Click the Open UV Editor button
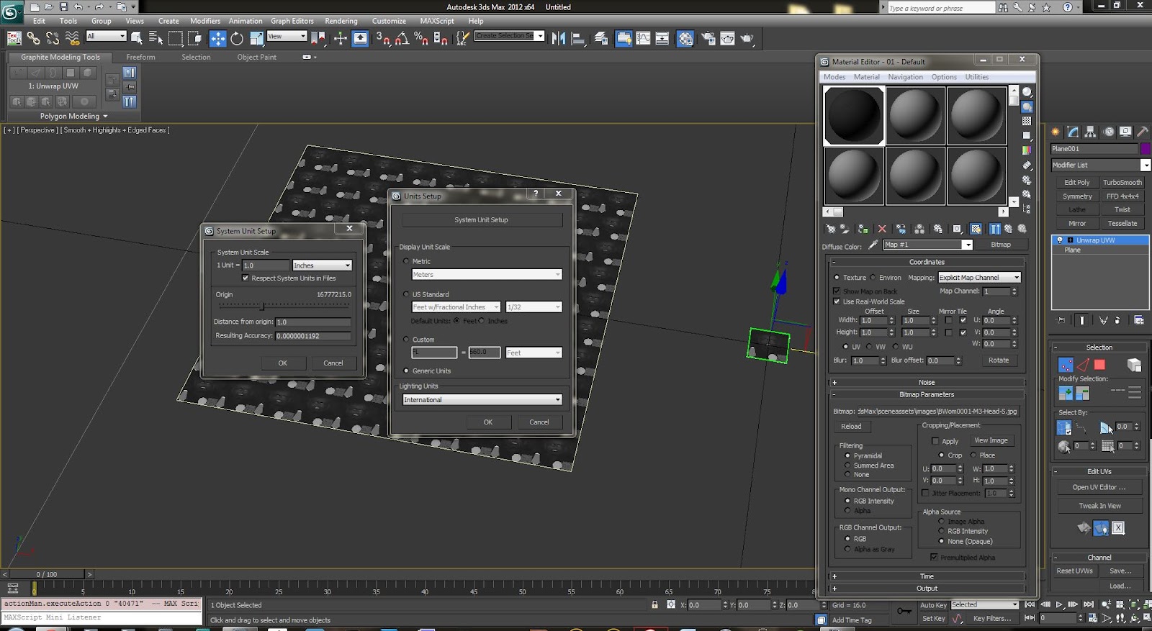This screenshot has height=631, width=1152. [1099, 488]
